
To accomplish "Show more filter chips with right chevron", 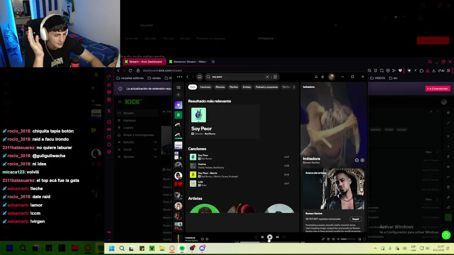I will point(294,87).
